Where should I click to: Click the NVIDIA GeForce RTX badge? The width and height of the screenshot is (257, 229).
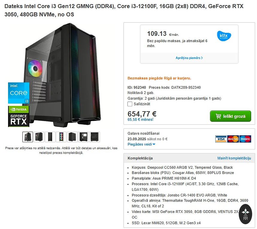click(x=19, y=116)
